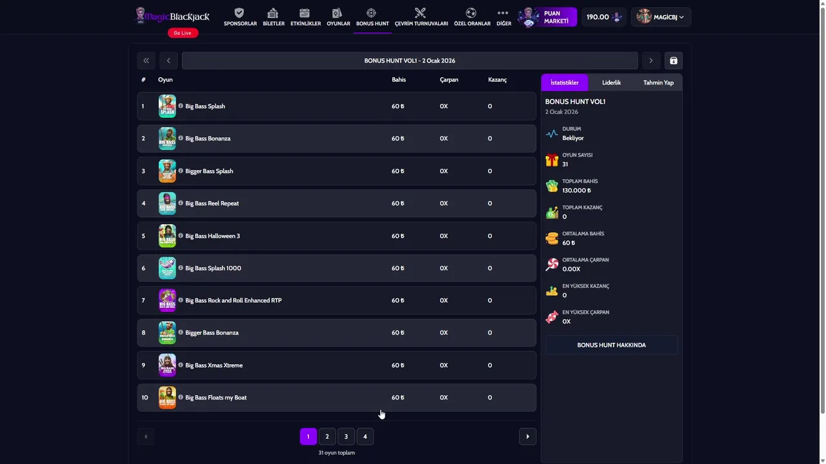Image resolution: width=826 pixels, height=464 pixels.
Task: Open the Biletler menu icon
Action: (x=273, y=13)
